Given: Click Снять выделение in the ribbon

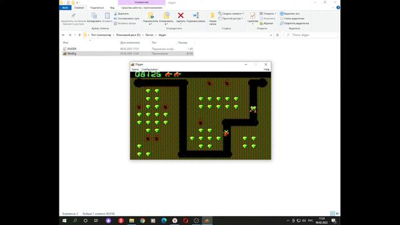Looking at the screenshot, I should point(292,18).
